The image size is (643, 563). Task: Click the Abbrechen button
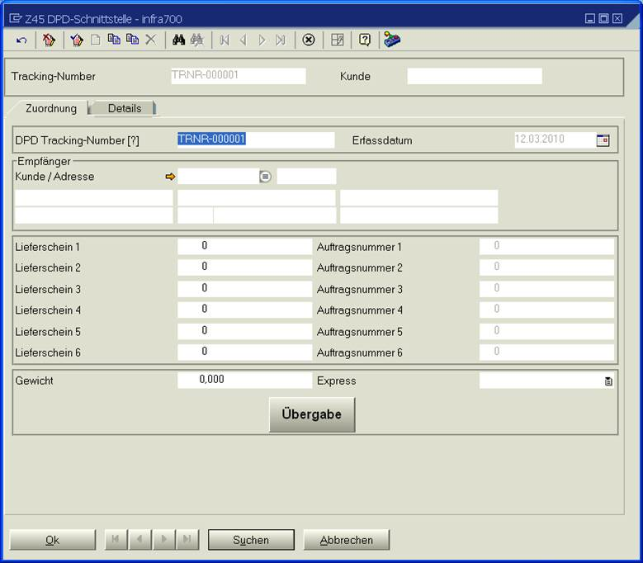pos(346,540)
